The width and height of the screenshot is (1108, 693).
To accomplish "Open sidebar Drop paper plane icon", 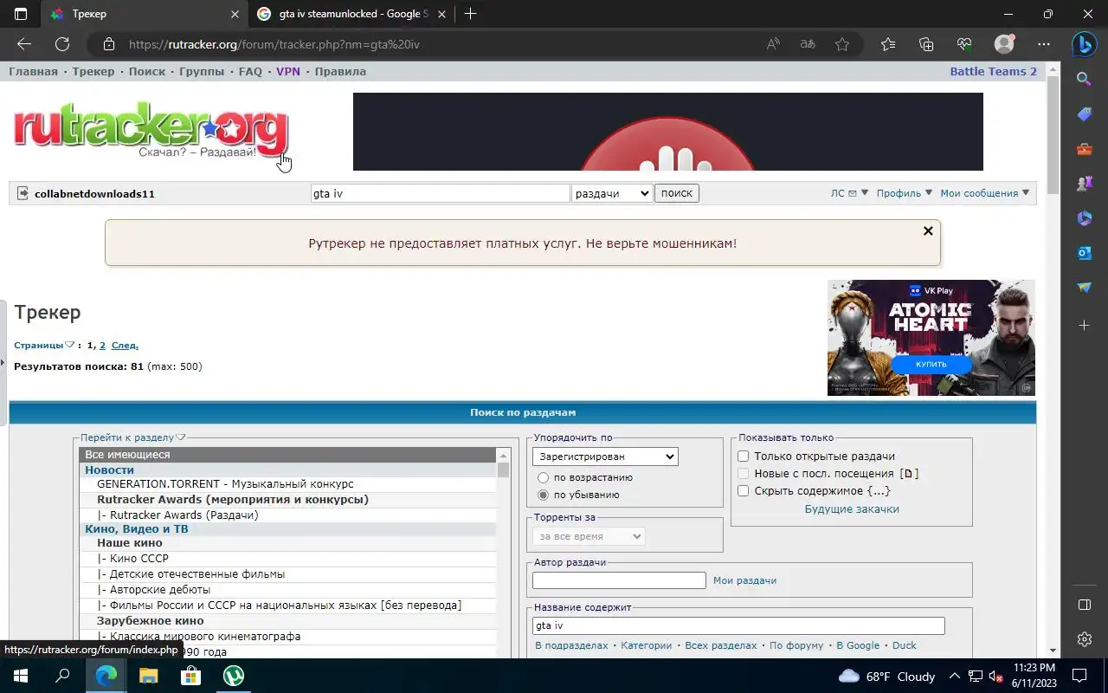I will click(1084, 288).
